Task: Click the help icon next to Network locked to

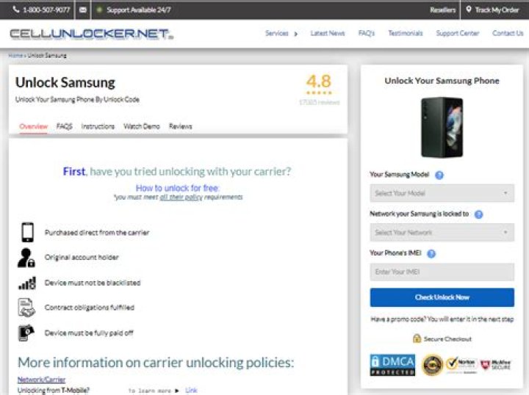Action: coord(478,214)
